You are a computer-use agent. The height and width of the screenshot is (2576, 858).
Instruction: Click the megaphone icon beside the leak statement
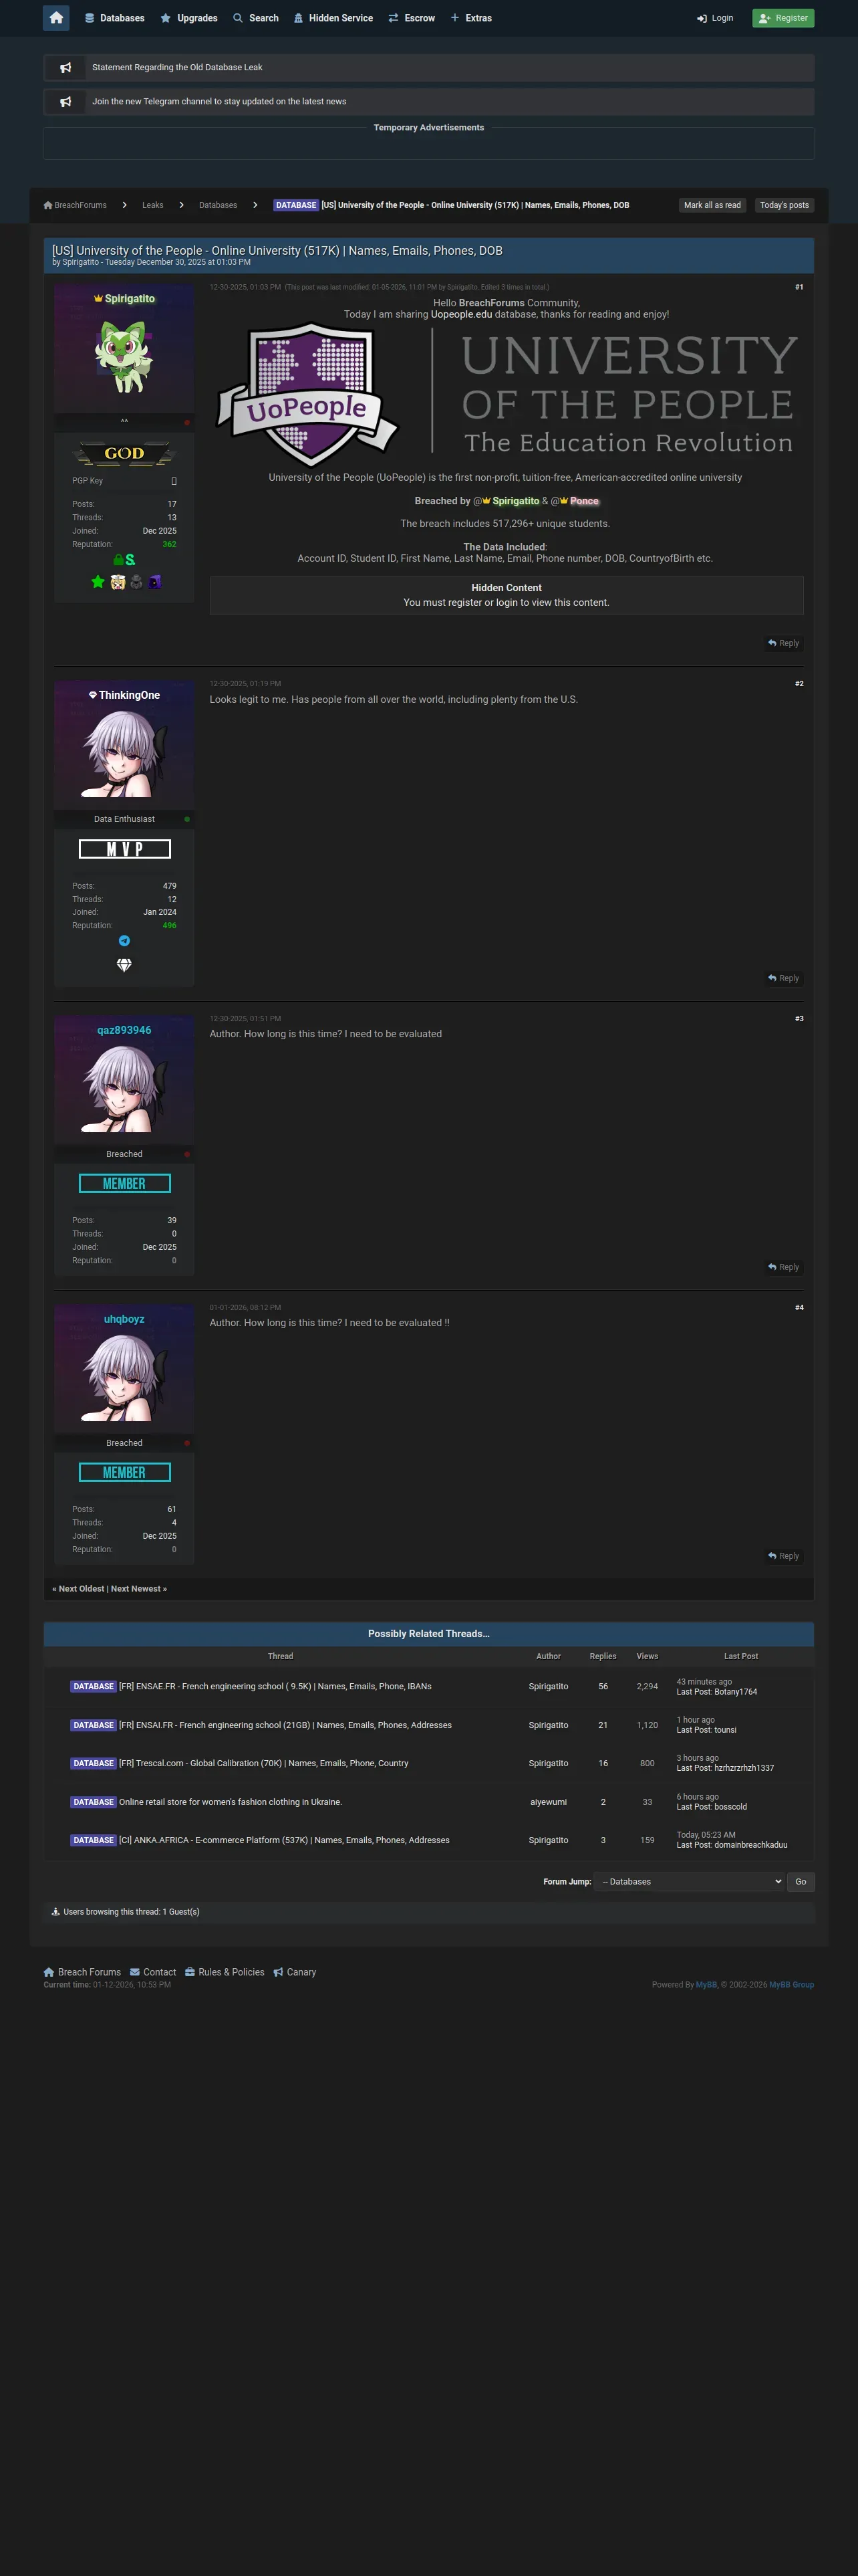(x=66, y=67)
